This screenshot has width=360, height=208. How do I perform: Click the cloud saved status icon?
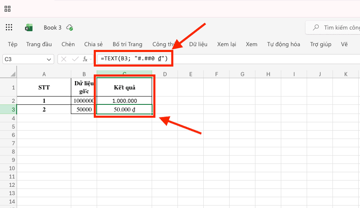tap(70, 27)
